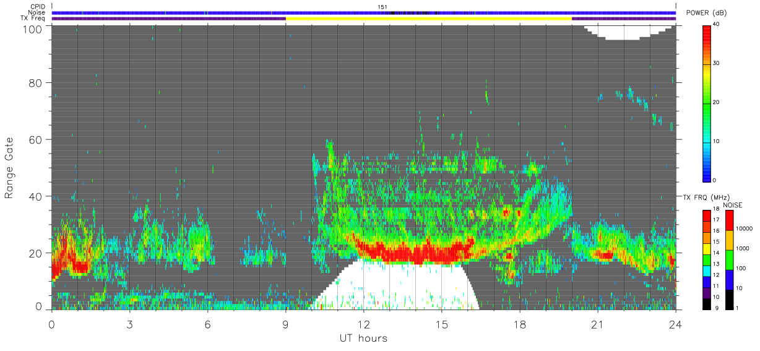This screenshot has height=351, width=760.
Task: Click the TX FRQ (MHz) color legend
Action: point(707,260)
